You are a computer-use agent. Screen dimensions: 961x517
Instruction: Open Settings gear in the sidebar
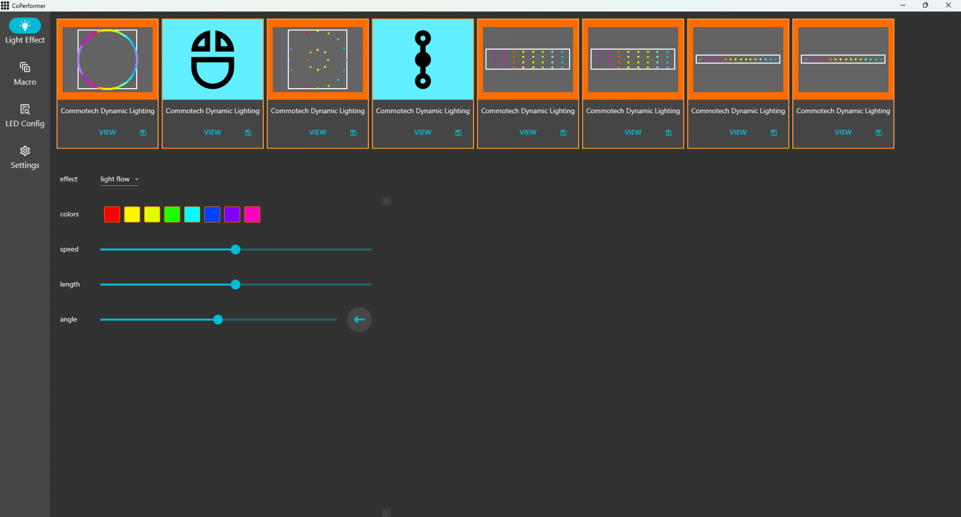[25, 158]
